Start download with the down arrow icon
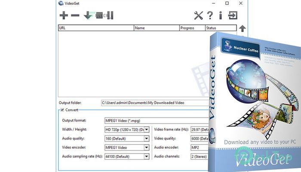 [x=88, y=15]
